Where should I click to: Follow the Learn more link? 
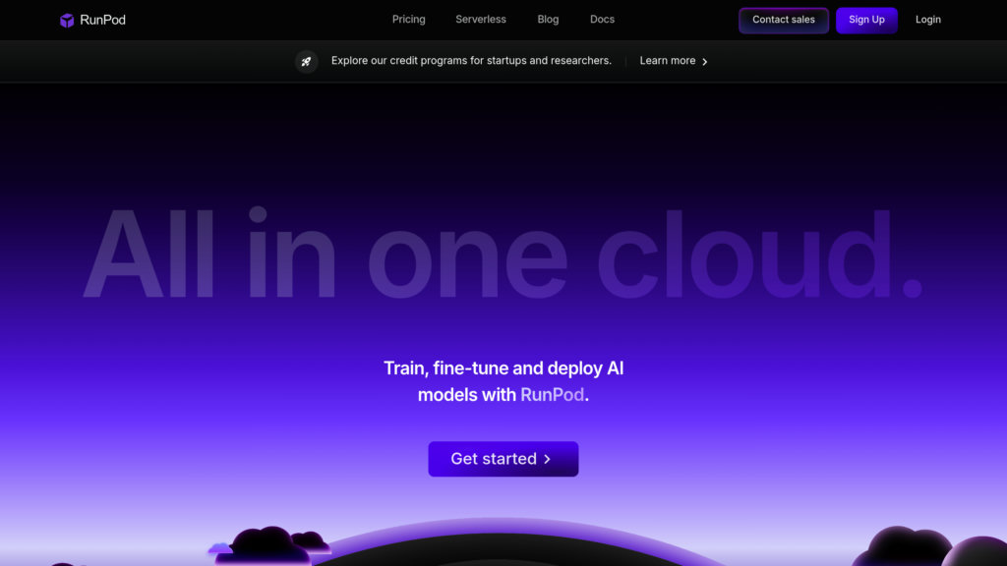click(667, 61)
